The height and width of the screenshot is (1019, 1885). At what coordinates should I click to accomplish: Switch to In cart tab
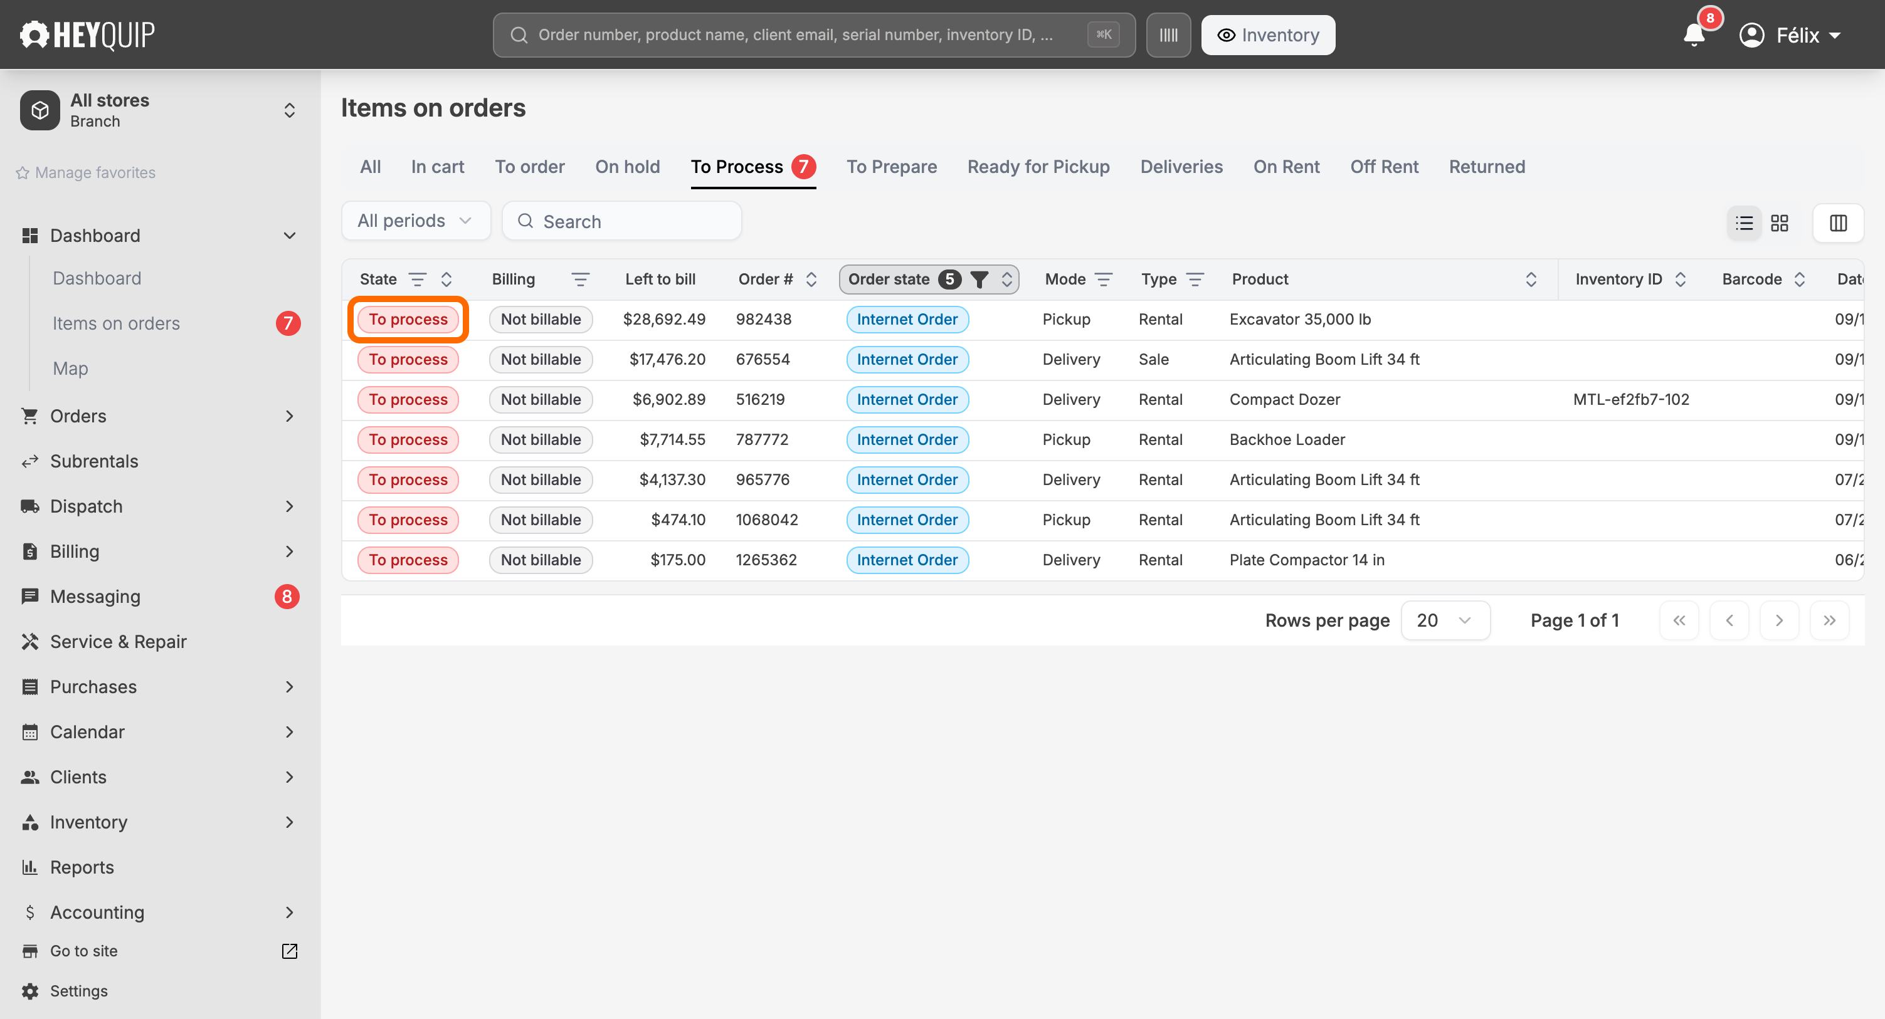click(438, 167)
